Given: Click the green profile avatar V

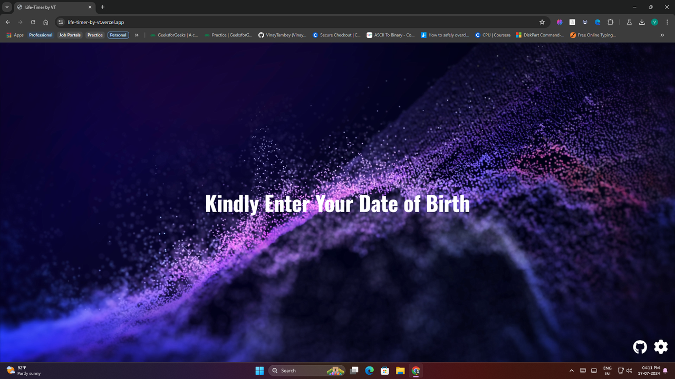Looking at the screenshot, I should point(654,22).
